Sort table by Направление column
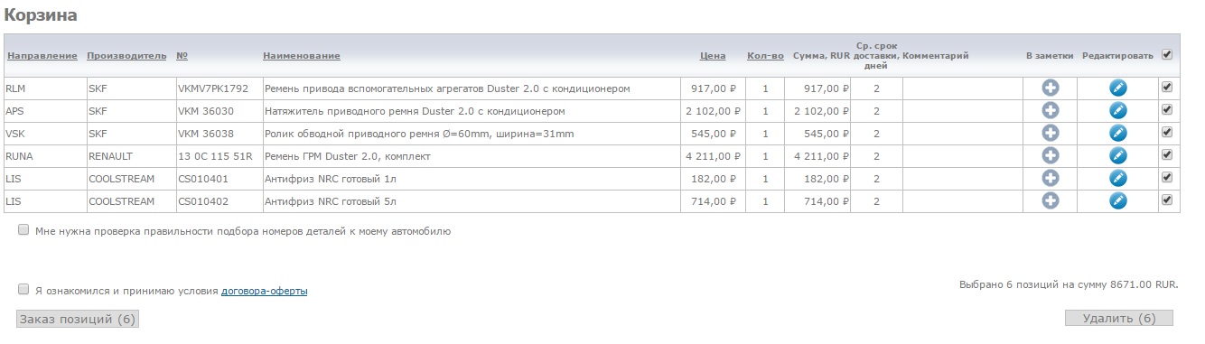The height and width of the screenshot is (344, 1205). point(42,56)
